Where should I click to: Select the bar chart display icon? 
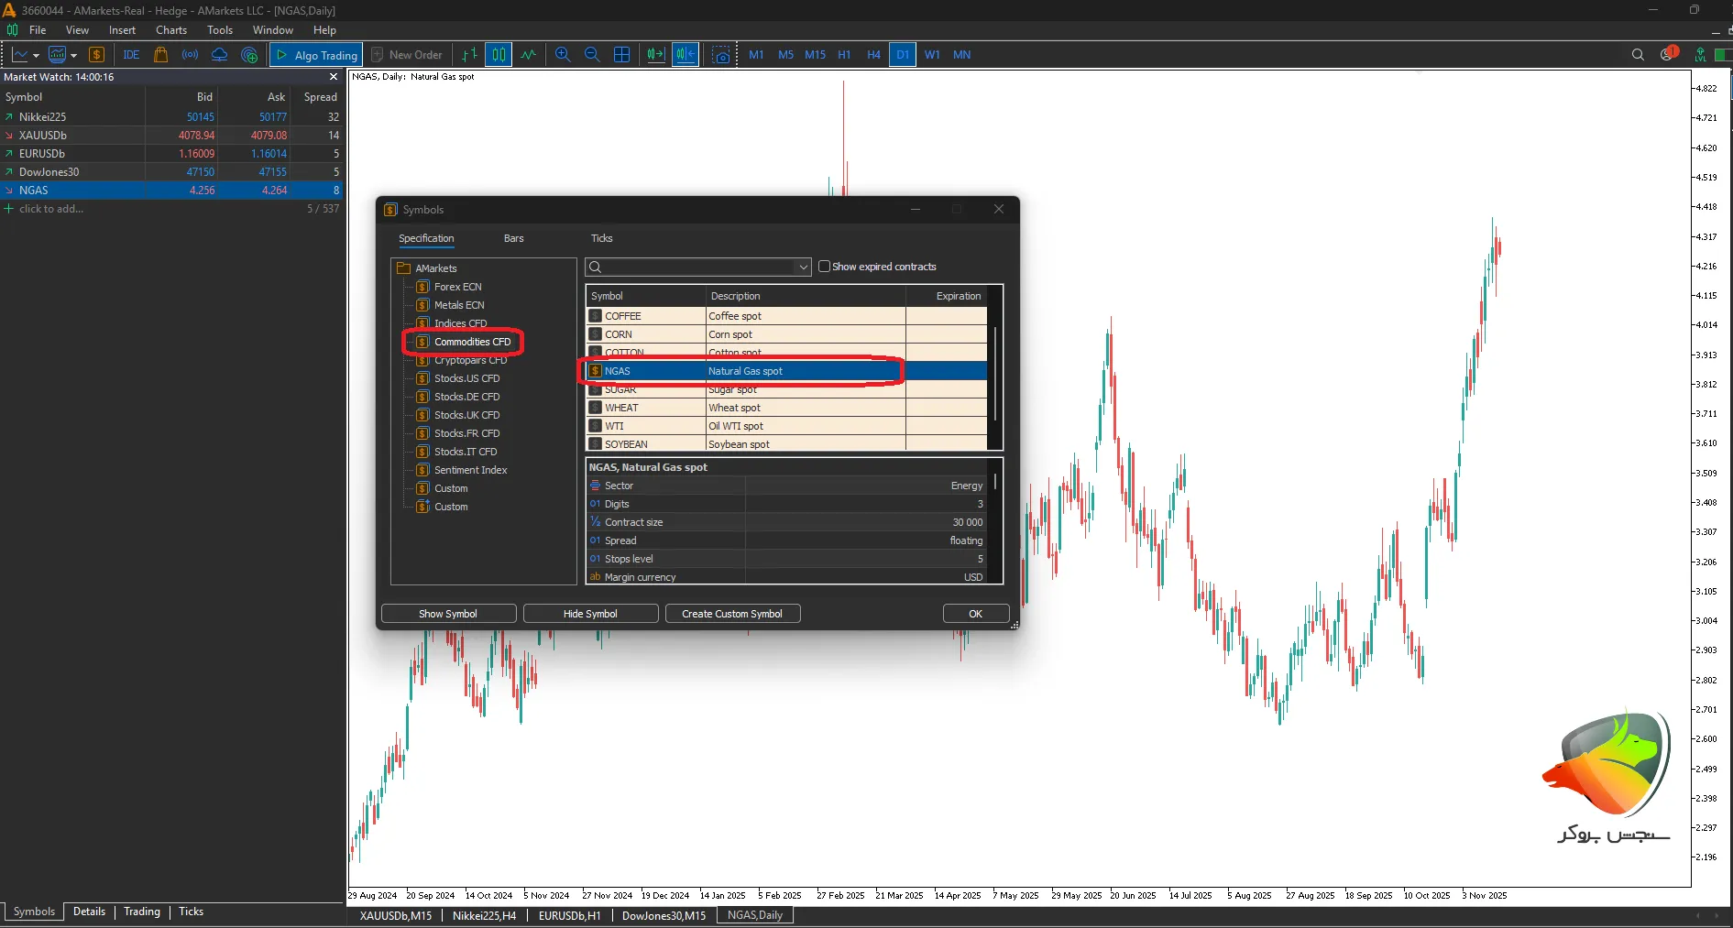coord(469,55)
